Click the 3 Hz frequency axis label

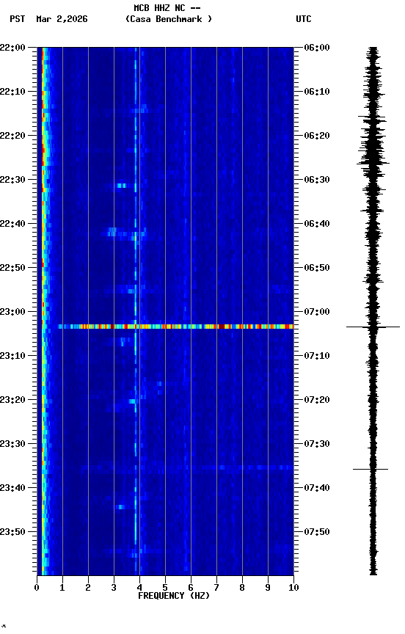(x=114, y=588)
